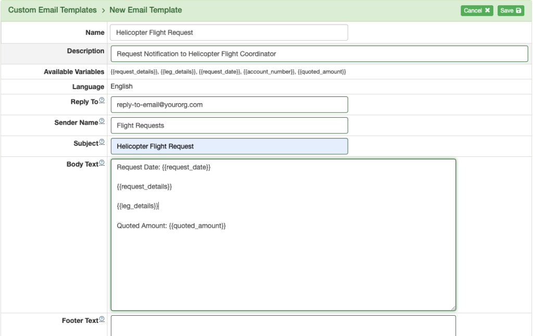Click the English language value
The width and height of the screenshot is (533, 336).
point(122,86)
